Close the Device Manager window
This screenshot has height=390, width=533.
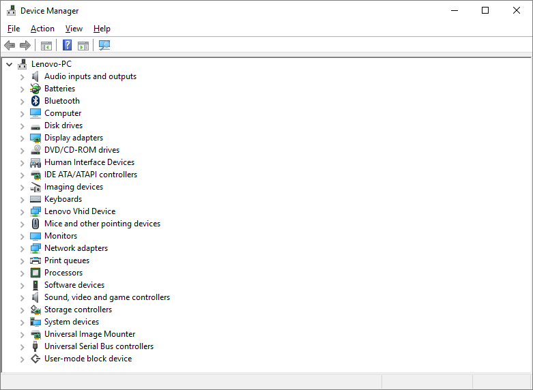point(517,10)
